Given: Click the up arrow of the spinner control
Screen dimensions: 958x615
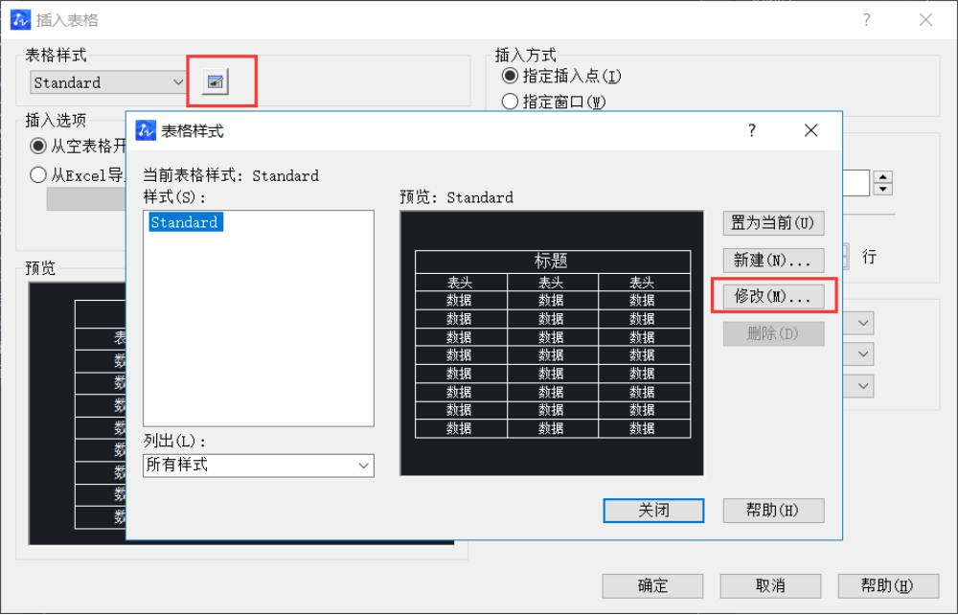Looking at the screenshot, I should point(883,176).
